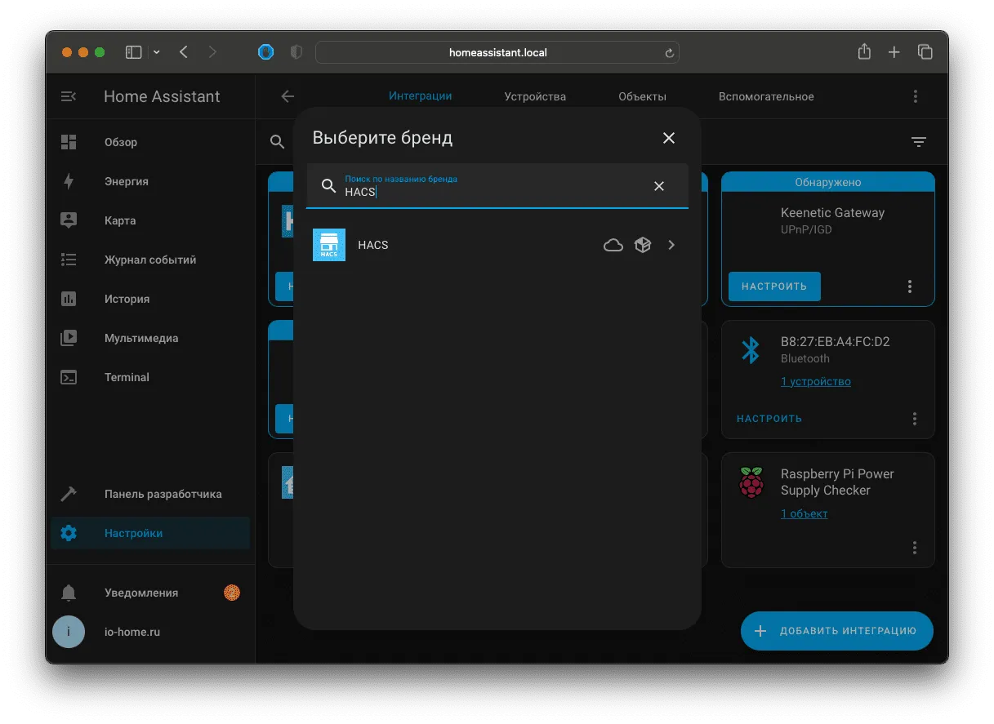
Task: Switch to the Объекты tab
Action: (642, 96)
